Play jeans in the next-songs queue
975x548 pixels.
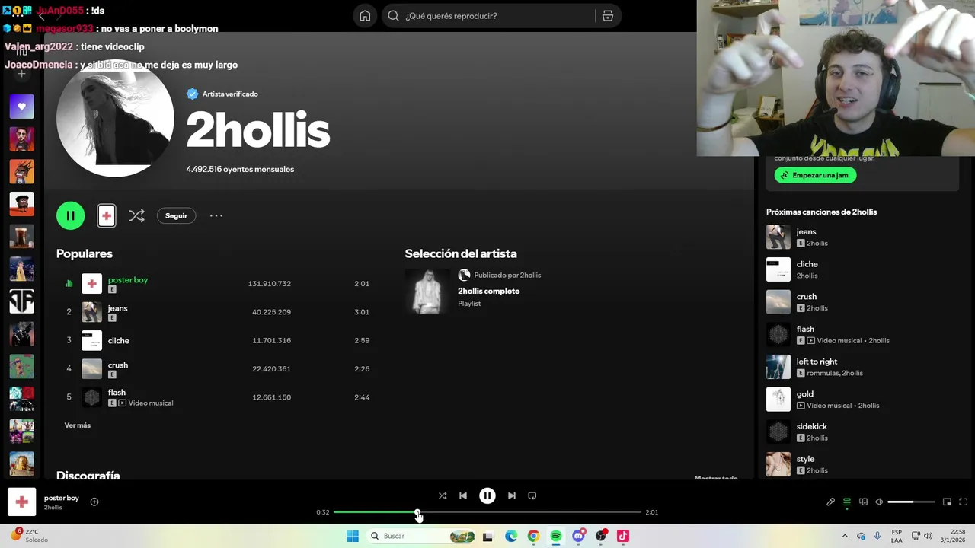(x=806, y=231)
